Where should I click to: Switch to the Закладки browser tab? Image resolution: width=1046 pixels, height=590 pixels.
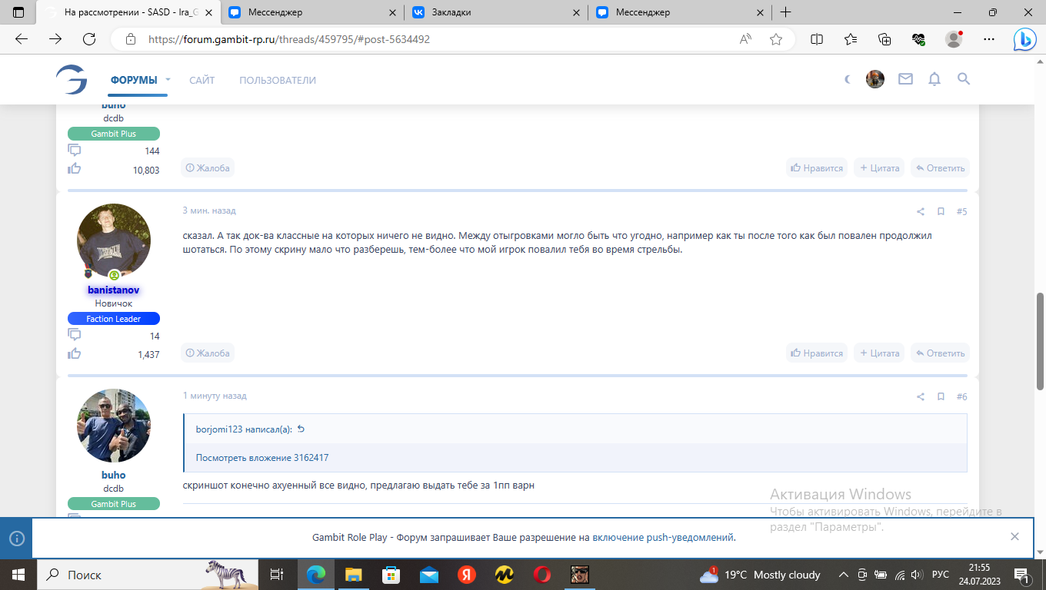click(492, 12)
